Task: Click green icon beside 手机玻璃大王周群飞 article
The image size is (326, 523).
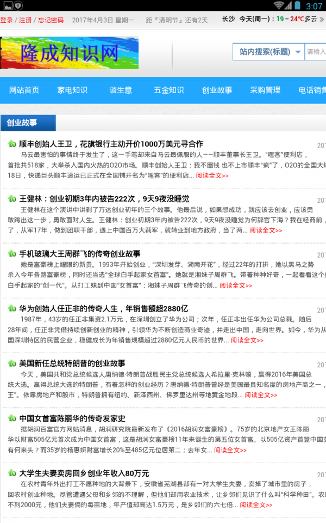Action: [x=12, y=253]
